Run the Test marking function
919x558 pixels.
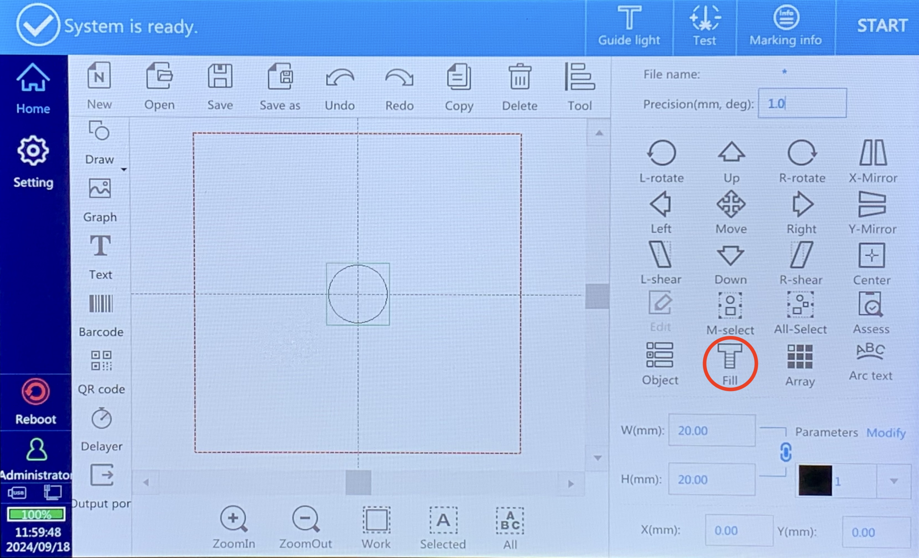point(704,27)
